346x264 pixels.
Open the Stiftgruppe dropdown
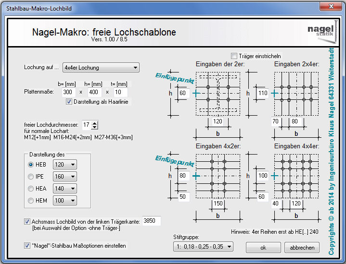203,247
